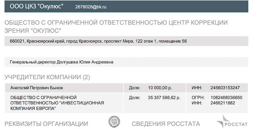Click share value 35 357 586,62 р.
The width and height of the screenshot is (257, 129).
click(164, 98)
